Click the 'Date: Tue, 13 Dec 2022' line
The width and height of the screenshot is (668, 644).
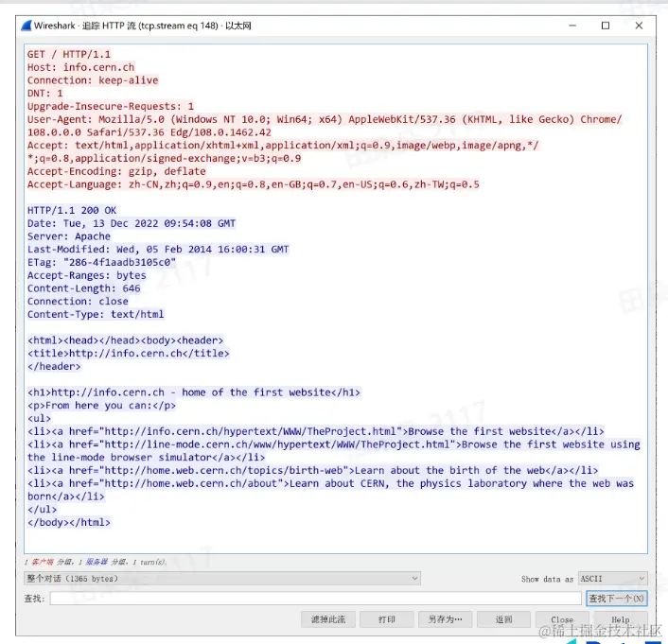(x=132, y=223)
